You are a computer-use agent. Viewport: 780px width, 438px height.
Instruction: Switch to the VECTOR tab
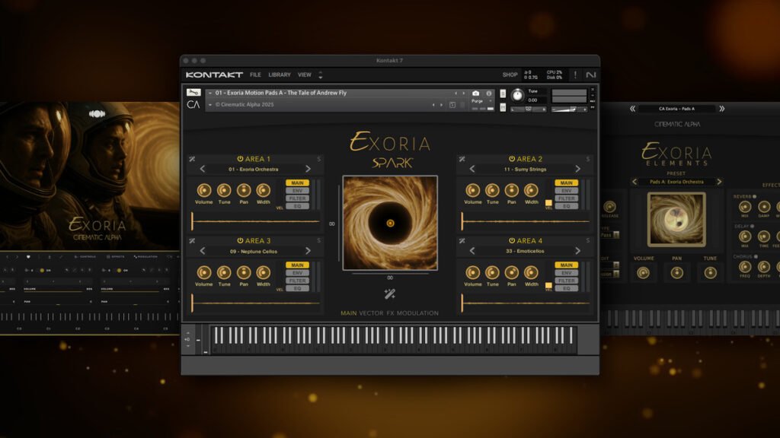click(x=372, y=313)
